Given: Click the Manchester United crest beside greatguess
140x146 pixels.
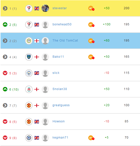Looking at the screenshot, I should pyautogui.click(x=29, y=105).
